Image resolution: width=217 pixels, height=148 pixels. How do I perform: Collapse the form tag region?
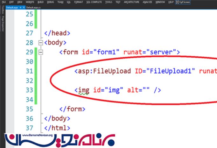point(40,52)
